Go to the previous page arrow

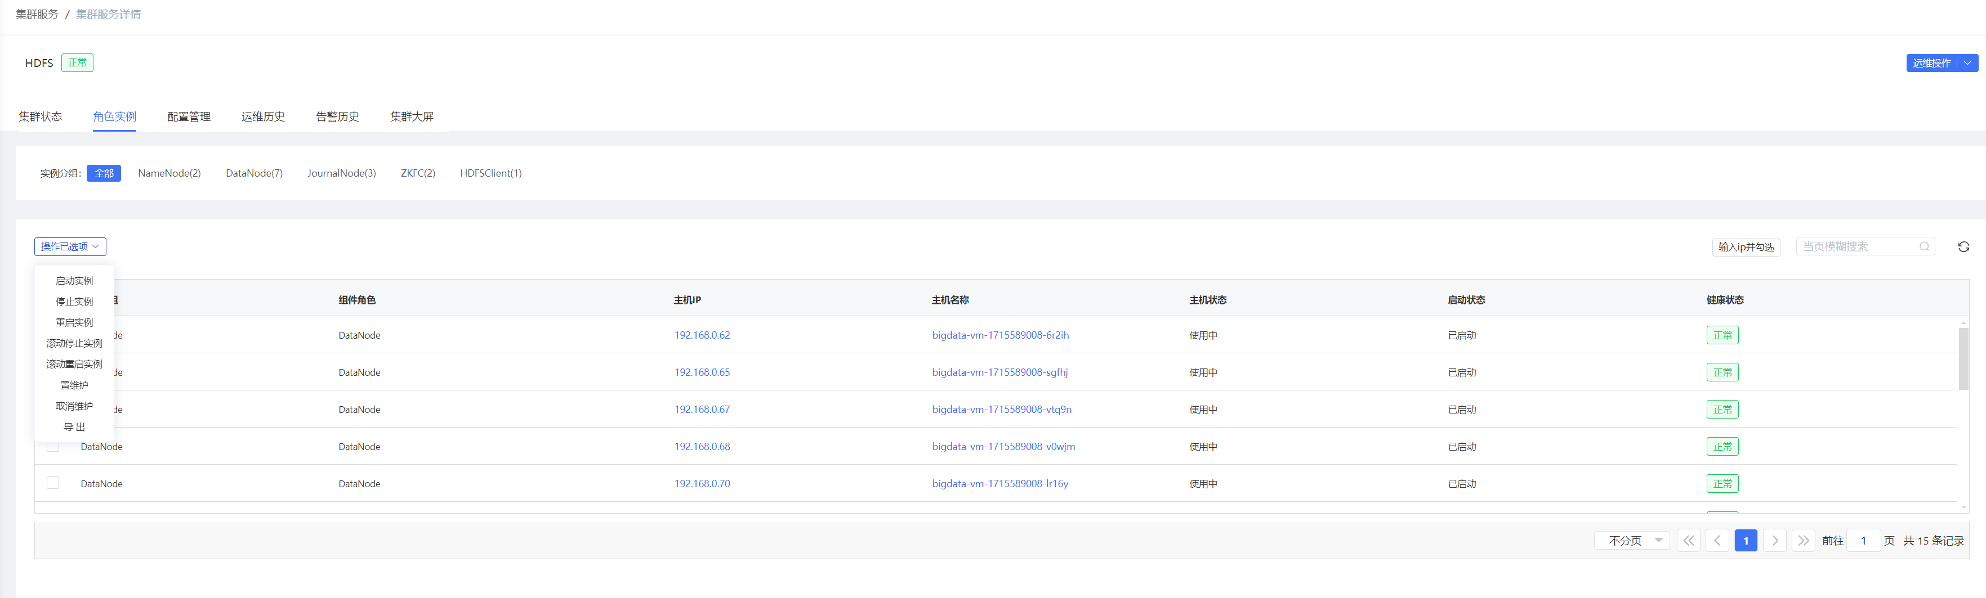tap(1717, 540)
